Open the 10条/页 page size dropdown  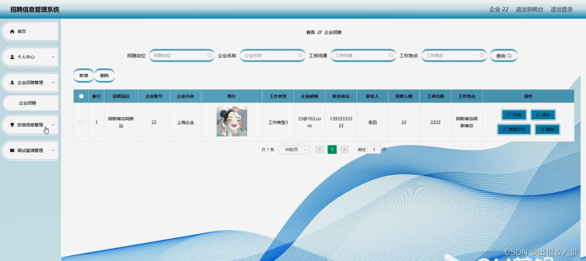click(294, 150)
